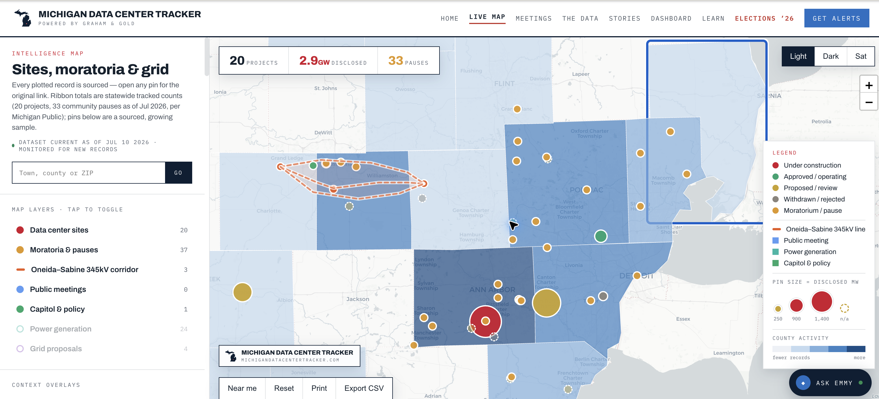Click the Ask Emmy button

point(830,383)
